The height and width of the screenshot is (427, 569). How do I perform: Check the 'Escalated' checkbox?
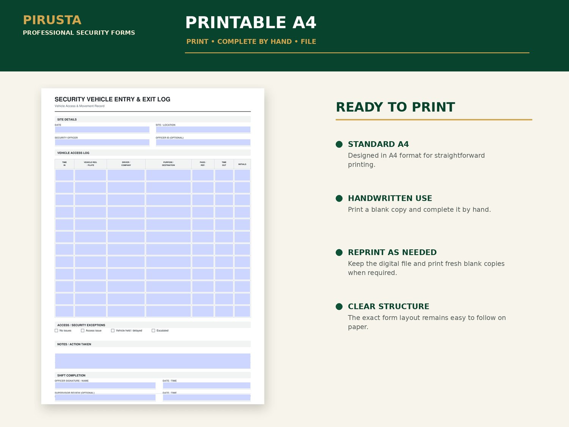coord(153,331)
